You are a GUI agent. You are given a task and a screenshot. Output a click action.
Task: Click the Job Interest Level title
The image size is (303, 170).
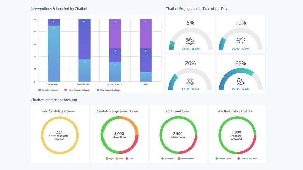(x=177, y=111)
